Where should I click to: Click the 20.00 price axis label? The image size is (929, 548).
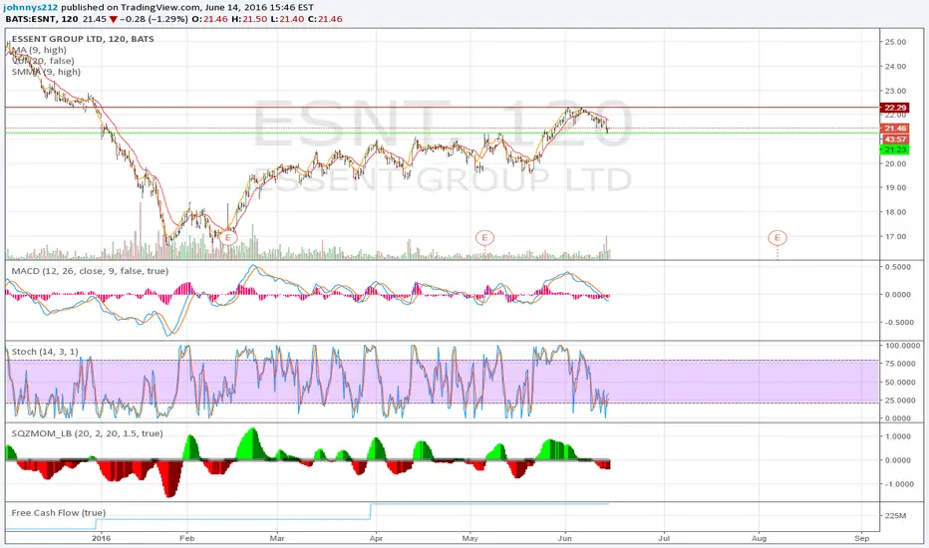[895, 163]
